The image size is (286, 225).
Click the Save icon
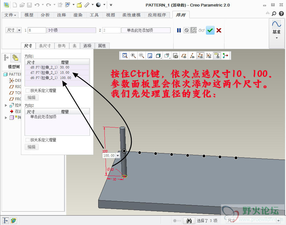tap(29, 5)
